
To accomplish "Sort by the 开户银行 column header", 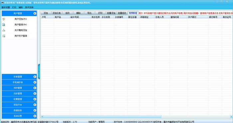I will pos(198,17).
